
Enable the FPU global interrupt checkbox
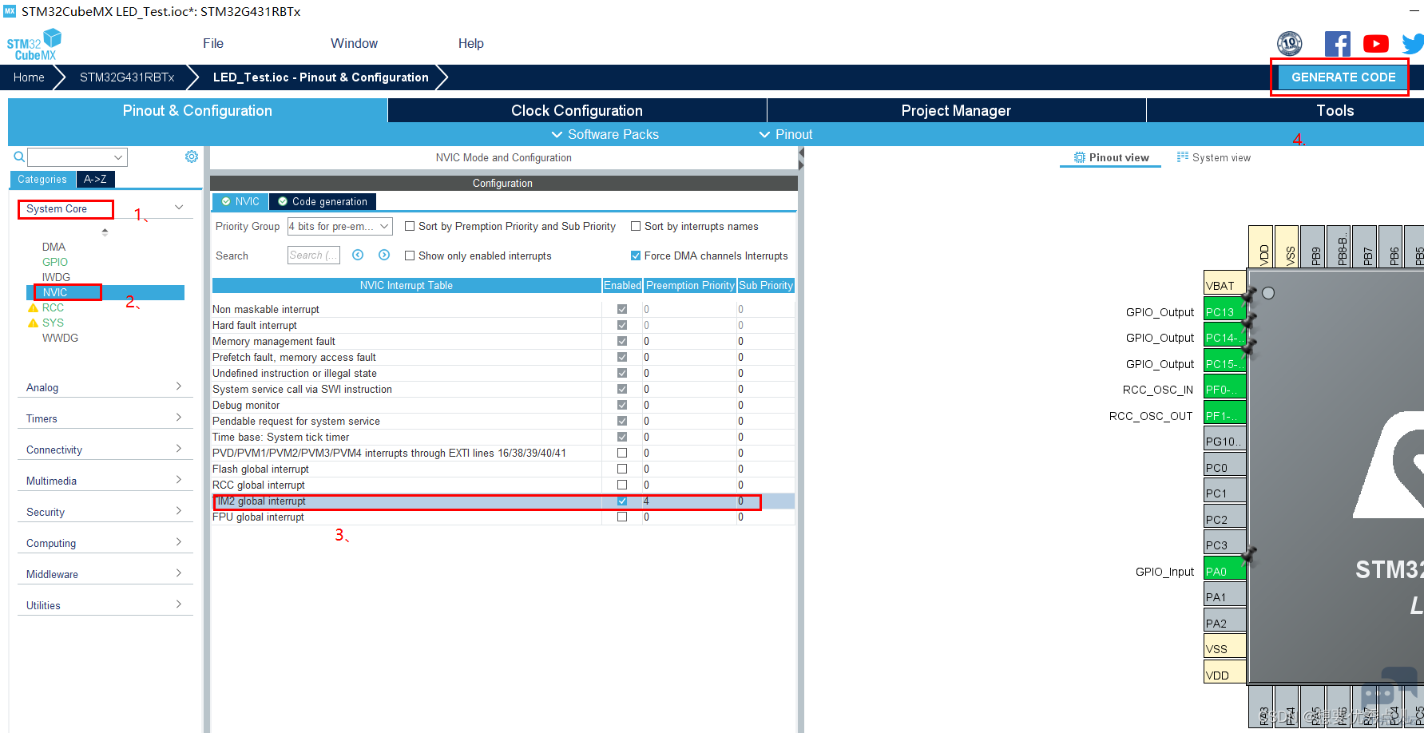(622, 517)
